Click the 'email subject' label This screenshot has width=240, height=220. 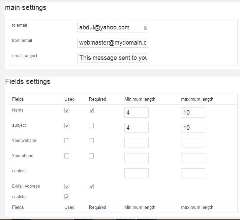pos(25,56)
